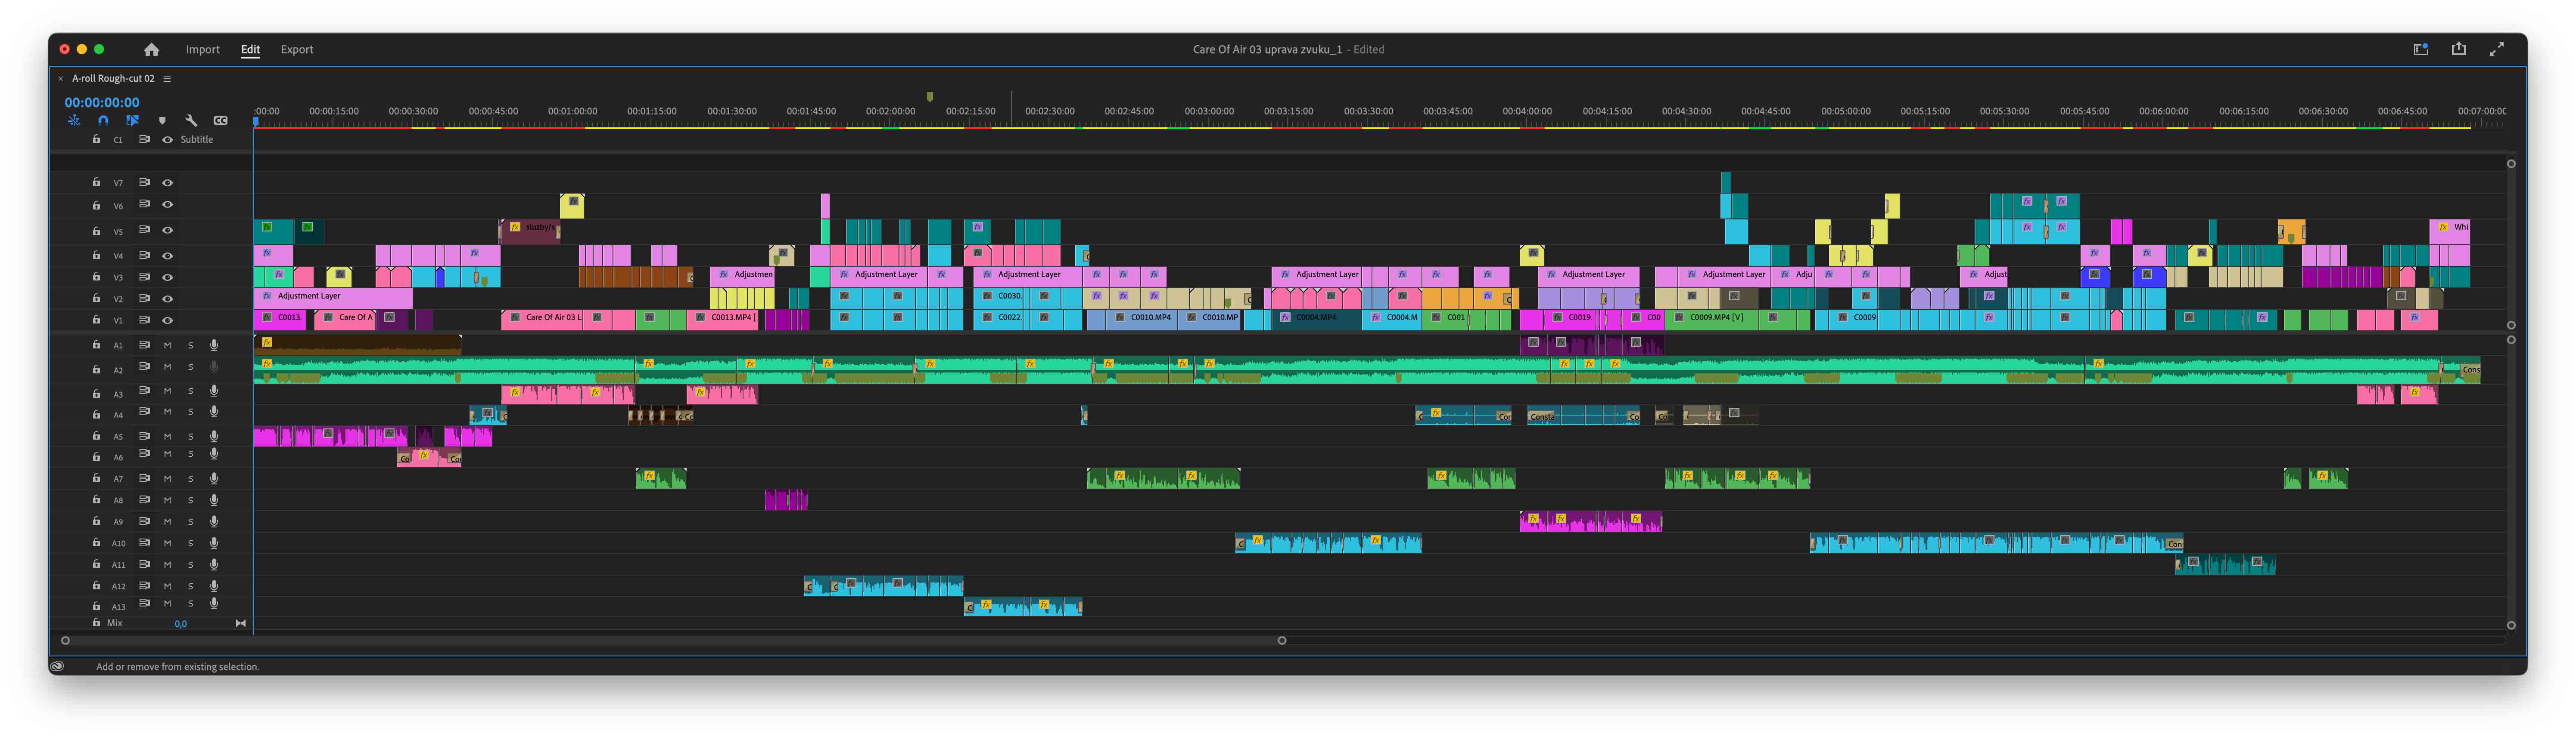This screenshot has width=2576, height=739.
Task: Mute audio track A5
Action: (167, 437)
